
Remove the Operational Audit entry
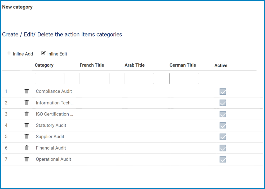(26, 159)
